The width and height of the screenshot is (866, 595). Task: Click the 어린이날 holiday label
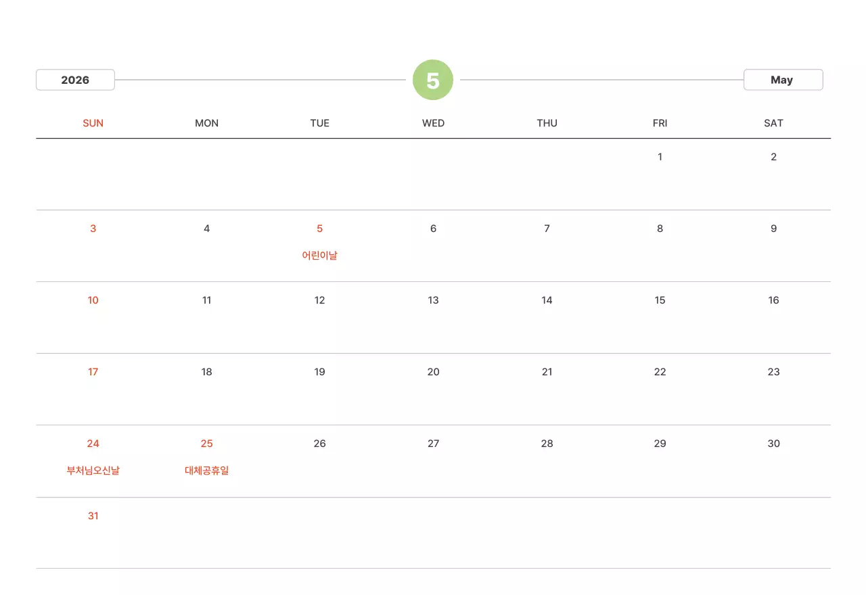pos(320,256)
